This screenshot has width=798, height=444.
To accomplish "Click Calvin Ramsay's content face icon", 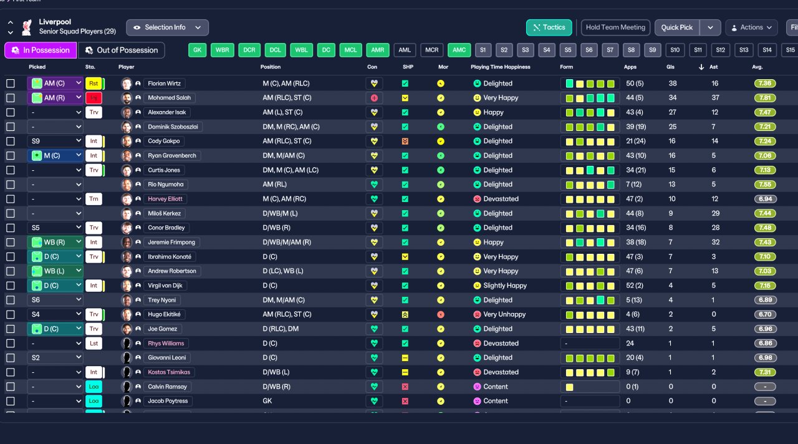I will tap(477, 387).
